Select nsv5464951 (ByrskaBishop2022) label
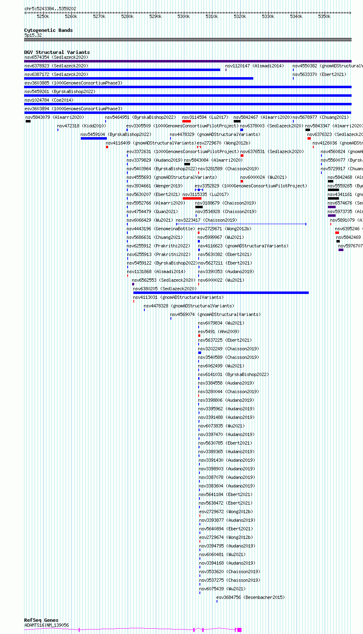 pos(140,117)
